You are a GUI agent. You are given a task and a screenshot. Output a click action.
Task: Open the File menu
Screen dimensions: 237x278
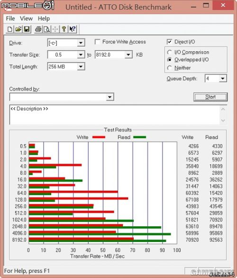pyautogui.click(x=10, y=19)
